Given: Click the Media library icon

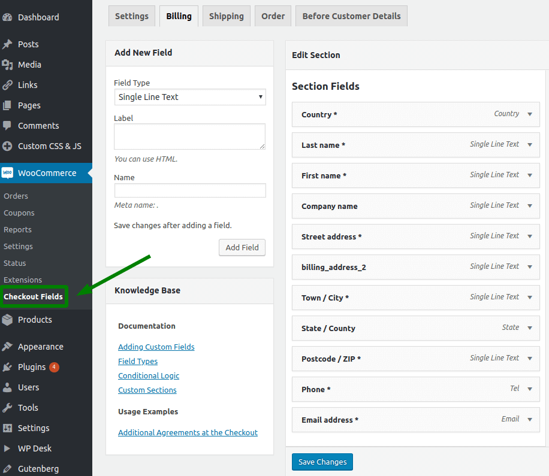Looking at the screenshot, I should [x=7, y=65].
